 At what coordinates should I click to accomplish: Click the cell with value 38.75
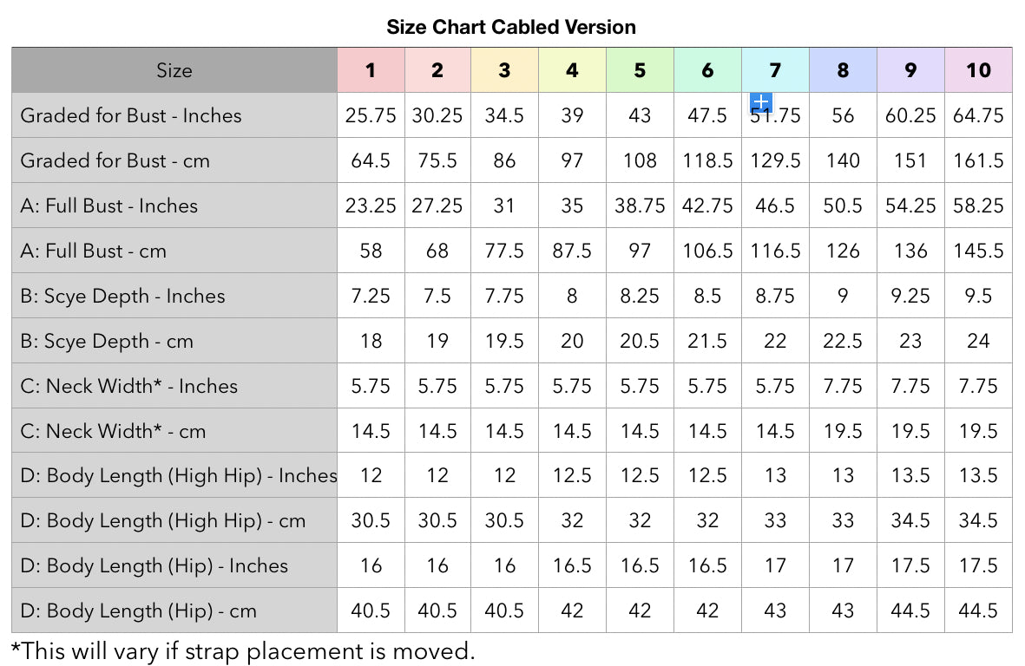pos(640,206)
